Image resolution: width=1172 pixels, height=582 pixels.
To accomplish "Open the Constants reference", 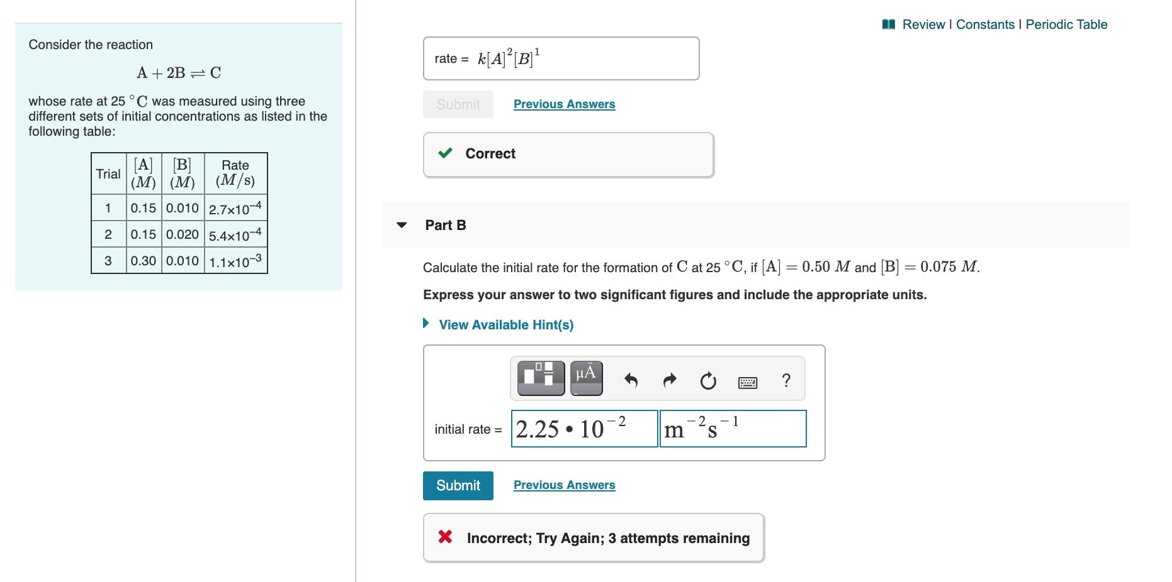I will [986, 24].
